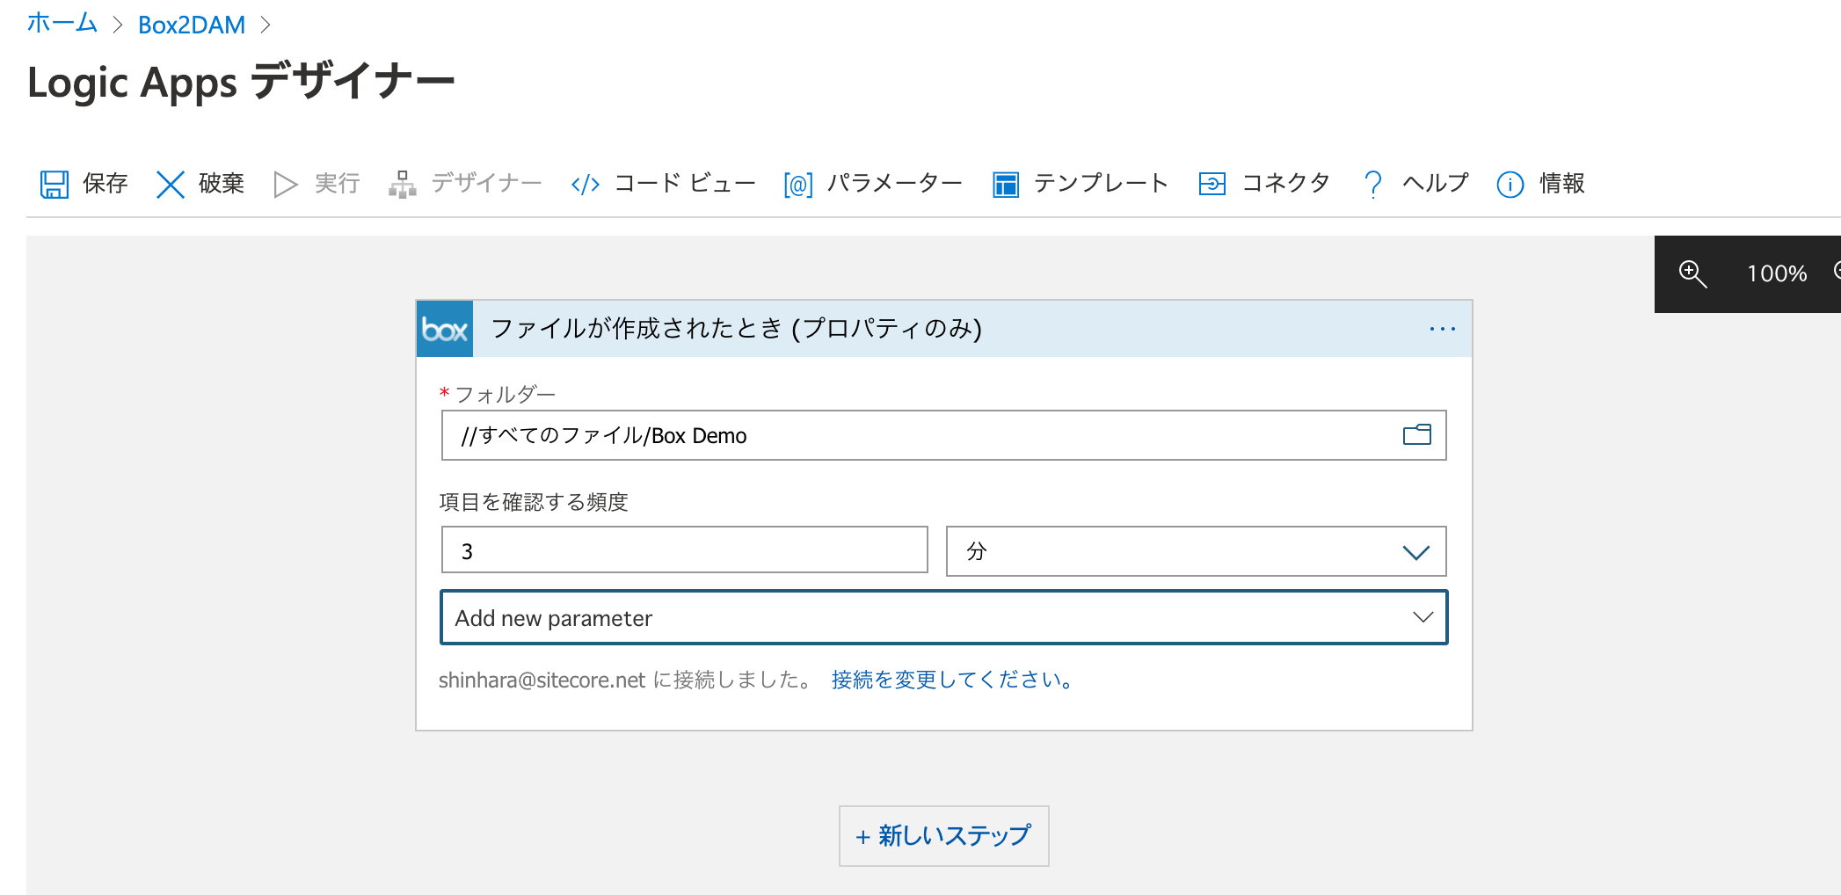Click the folder path input field
The width and height of the screenshot is (1841, 895).
click(x=943, y=435)
